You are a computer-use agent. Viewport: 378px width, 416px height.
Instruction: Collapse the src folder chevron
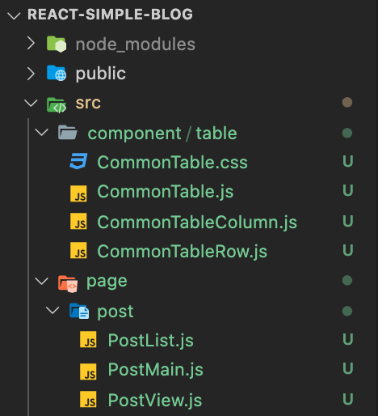click(x=31, y=103)
